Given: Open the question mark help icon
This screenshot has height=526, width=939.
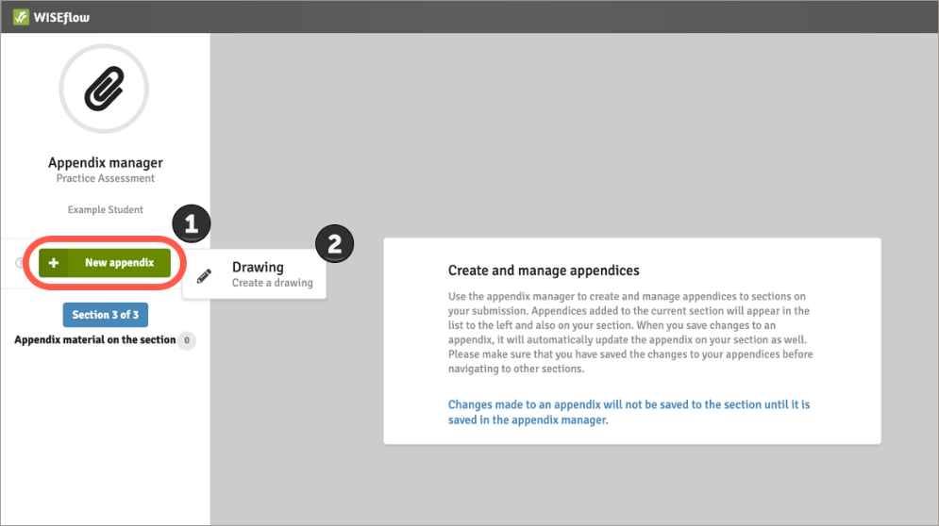Looking at the screenshot, I should coord(21,264).
